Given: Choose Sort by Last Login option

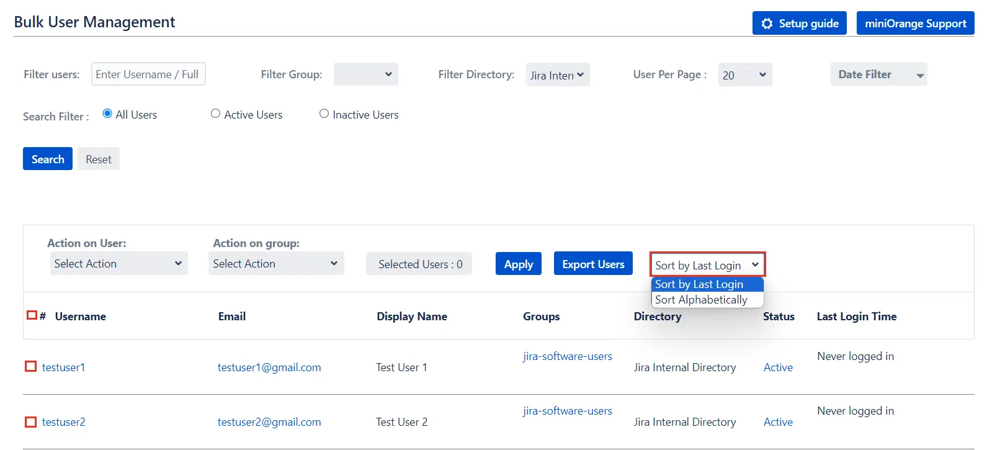Looking at the screenshot, I should [x=699, y=284].
